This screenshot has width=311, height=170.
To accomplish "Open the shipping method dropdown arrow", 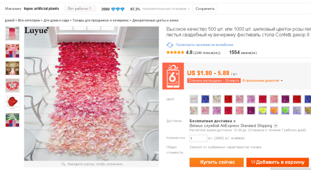I will 276,126.
